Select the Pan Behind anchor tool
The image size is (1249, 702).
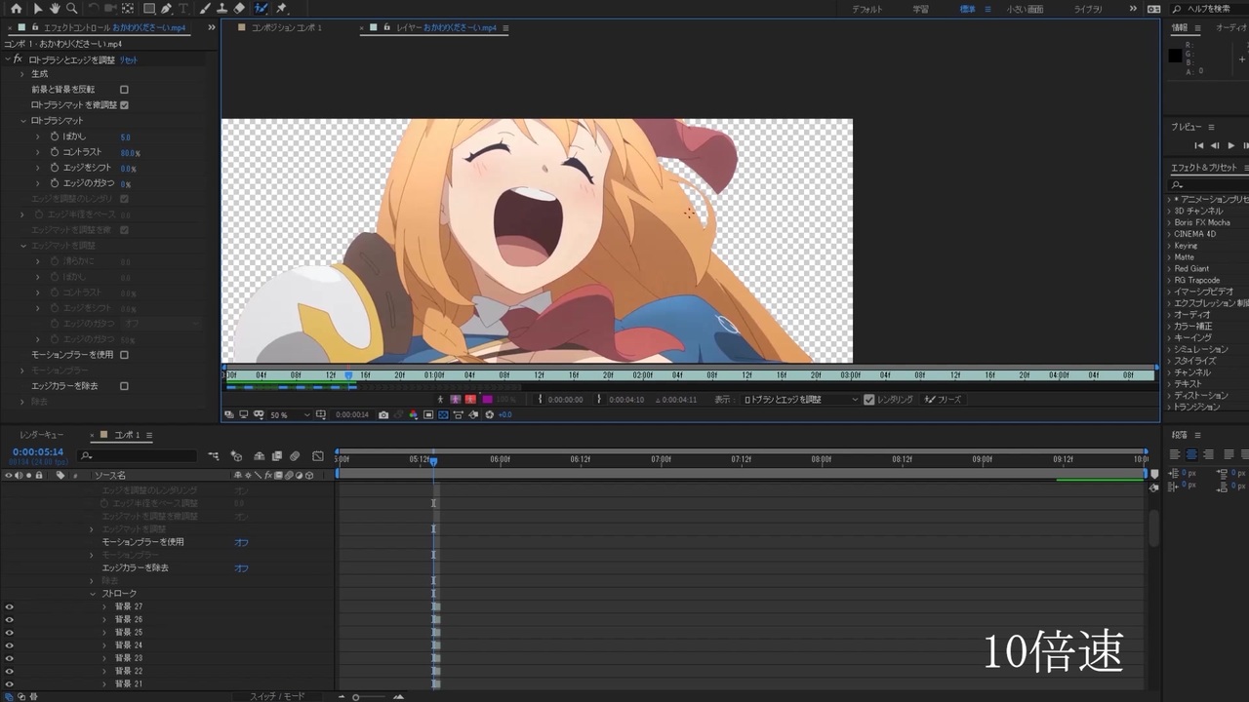pyautogui.click(x=128, y=8)
